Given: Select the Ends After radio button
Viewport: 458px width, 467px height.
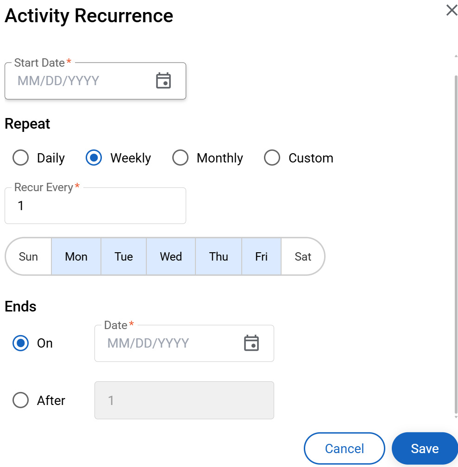Looking at the screenshot, I should pos(21,400).
